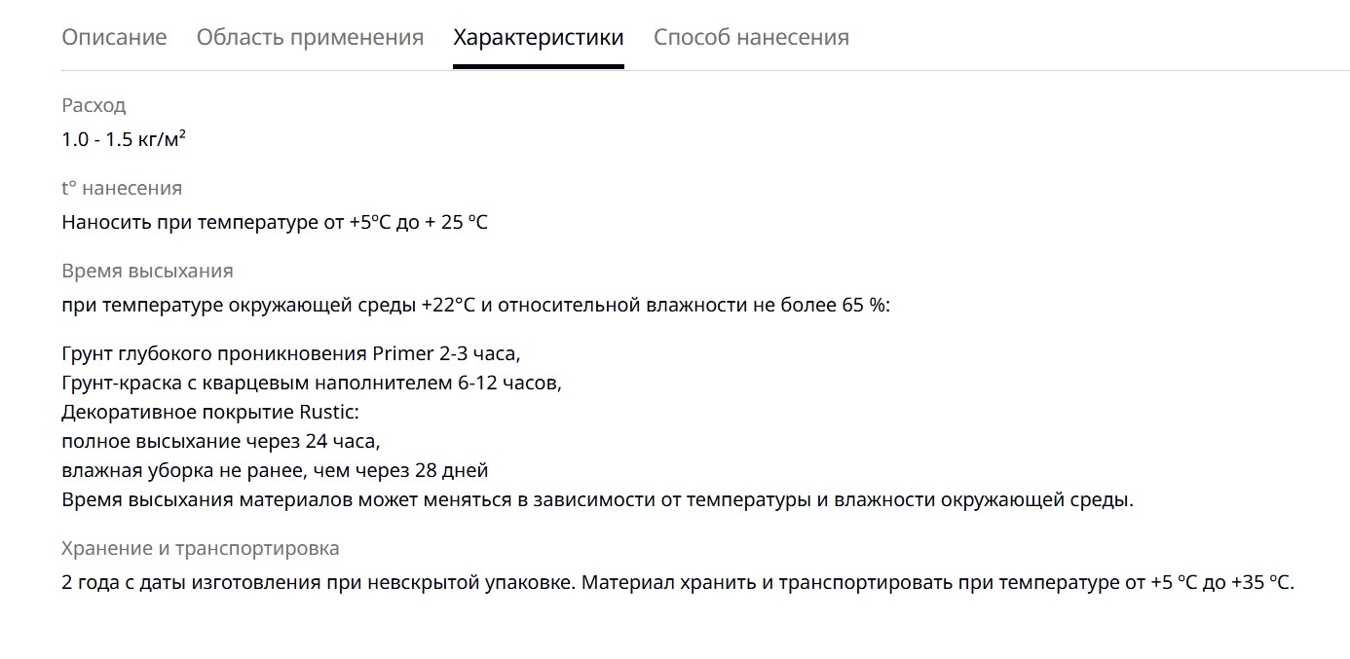Click the line about +22°C ambient temperature

pos(476,305)
